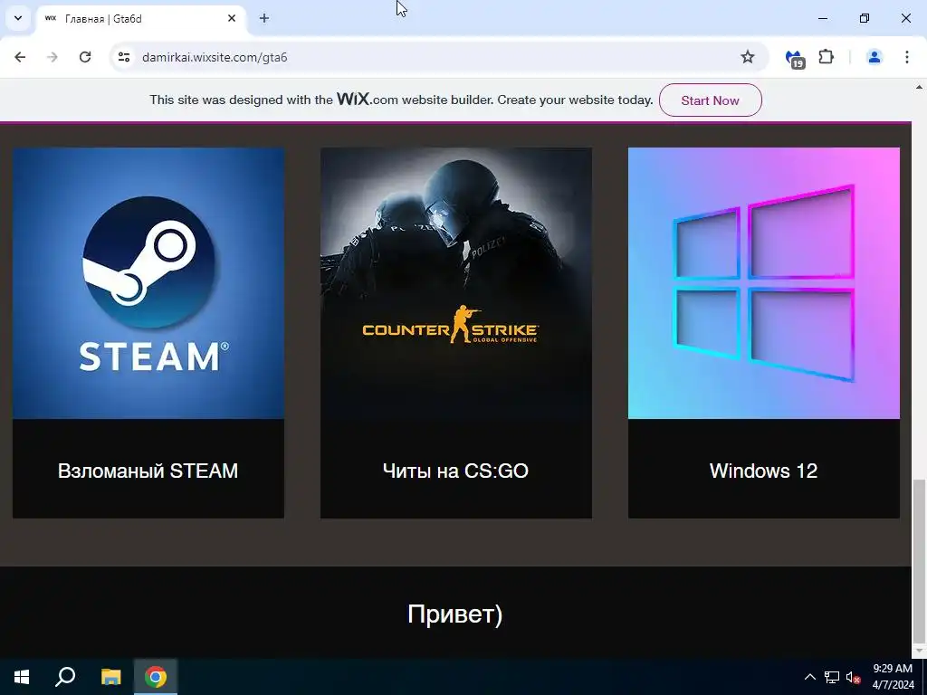Image resolution: width=927 pixels, height=695 pixels.
Task: Restore down the Chrome window
Action: pyautogui.click(x=865, y=18)
